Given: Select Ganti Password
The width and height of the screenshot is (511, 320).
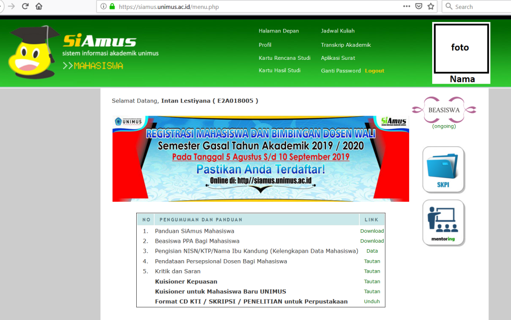Looking at the screenshot, I should (x=341, y=71).
